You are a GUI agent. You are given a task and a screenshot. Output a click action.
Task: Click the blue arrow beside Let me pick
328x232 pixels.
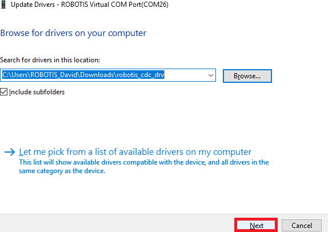coord(10,152)
